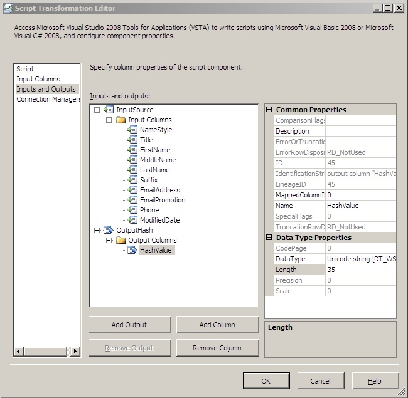Click the ErrorRowDisposition value RD_NotUsed

click(x=361, y=152)
